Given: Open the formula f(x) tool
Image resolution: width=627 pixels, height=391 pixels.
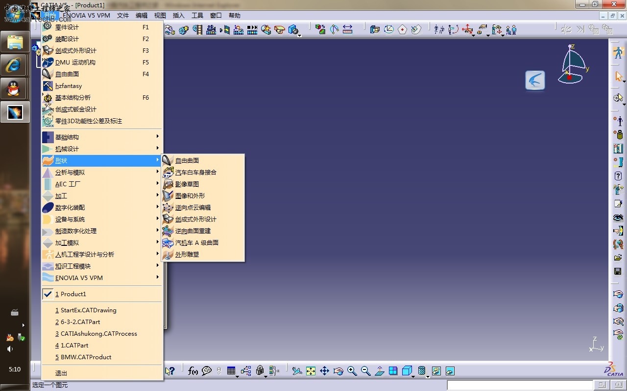Looking at the screenshot, I should click(x=193, y=371).
